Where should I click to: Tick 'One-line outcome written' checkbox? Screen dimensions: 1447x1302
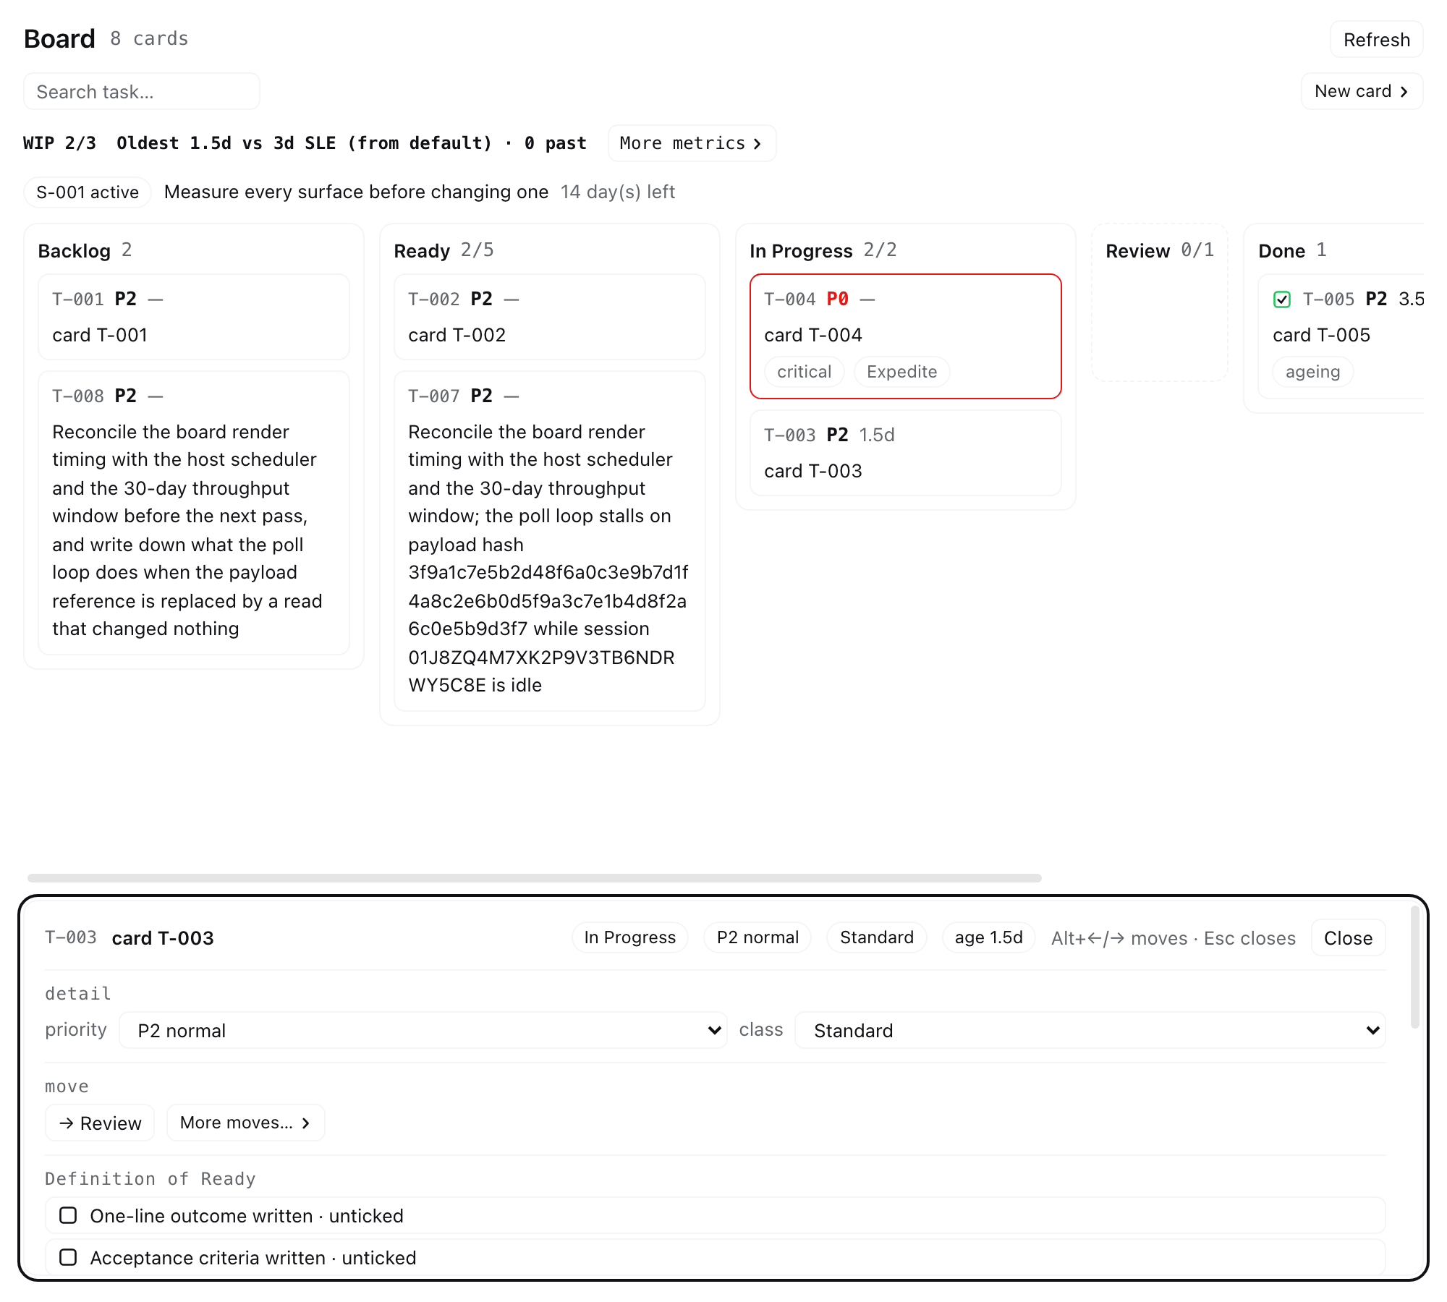click(68, 1215)
